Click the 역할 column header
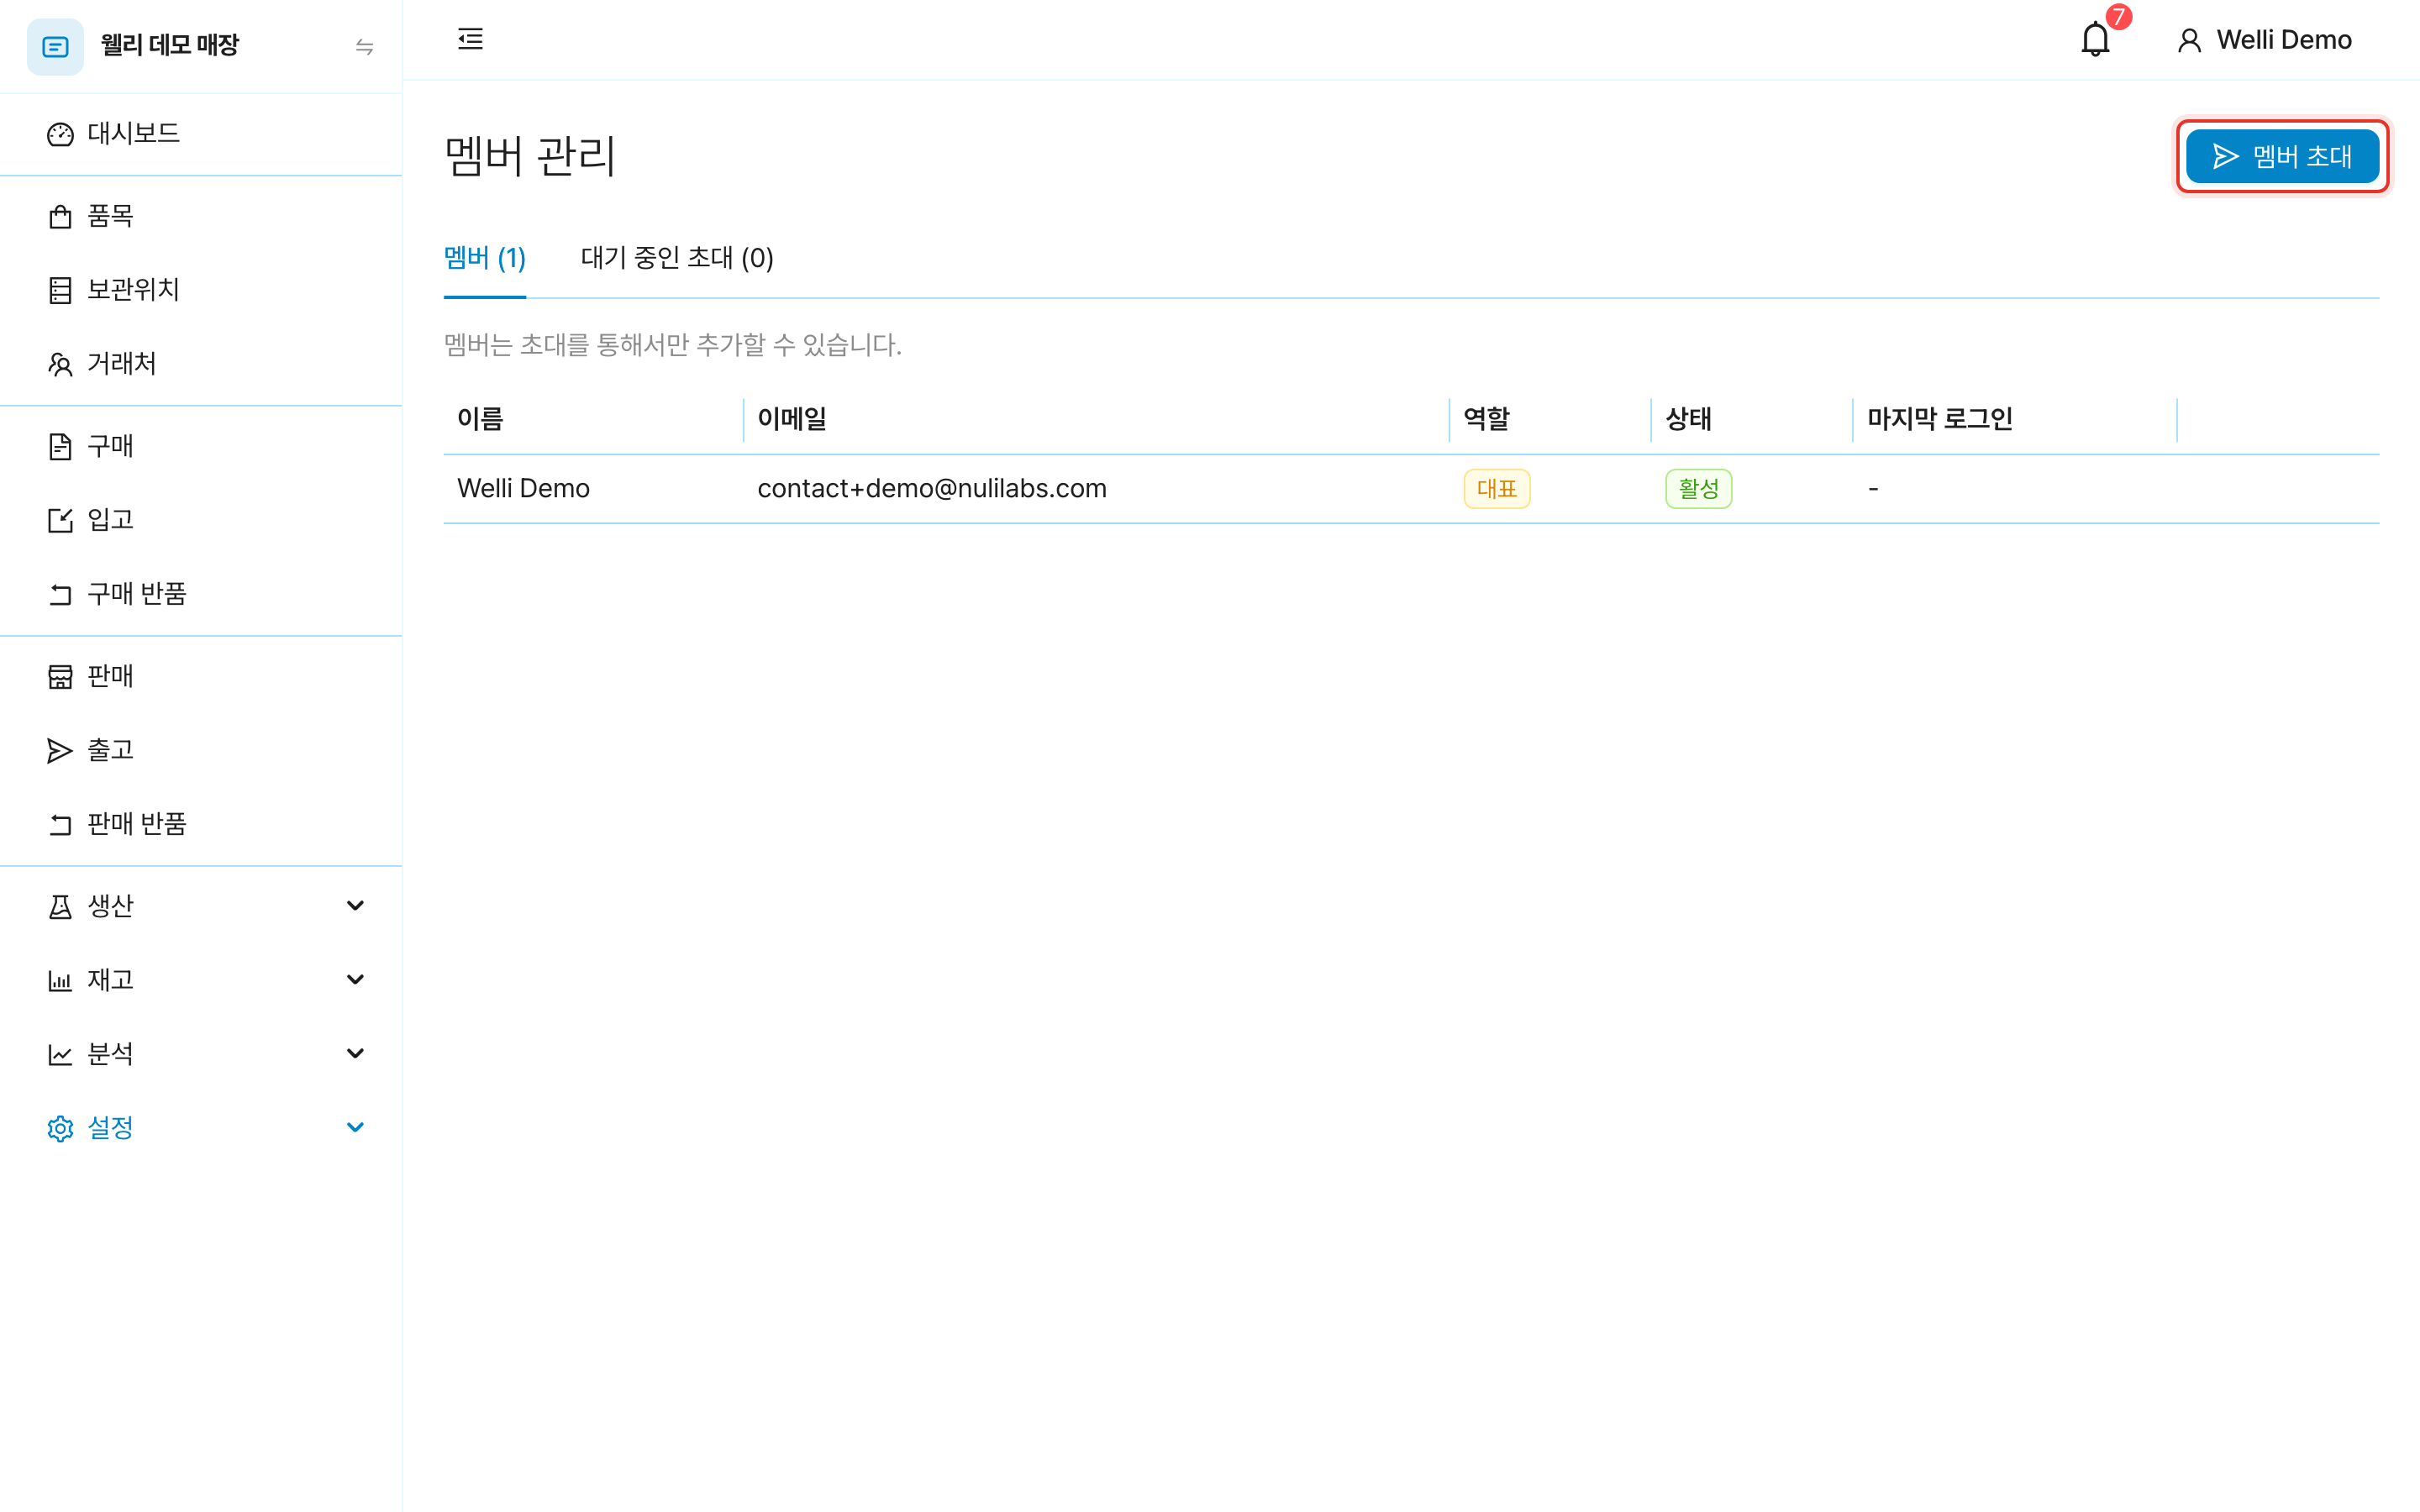2420x1512 pixels. [1549, 419]
